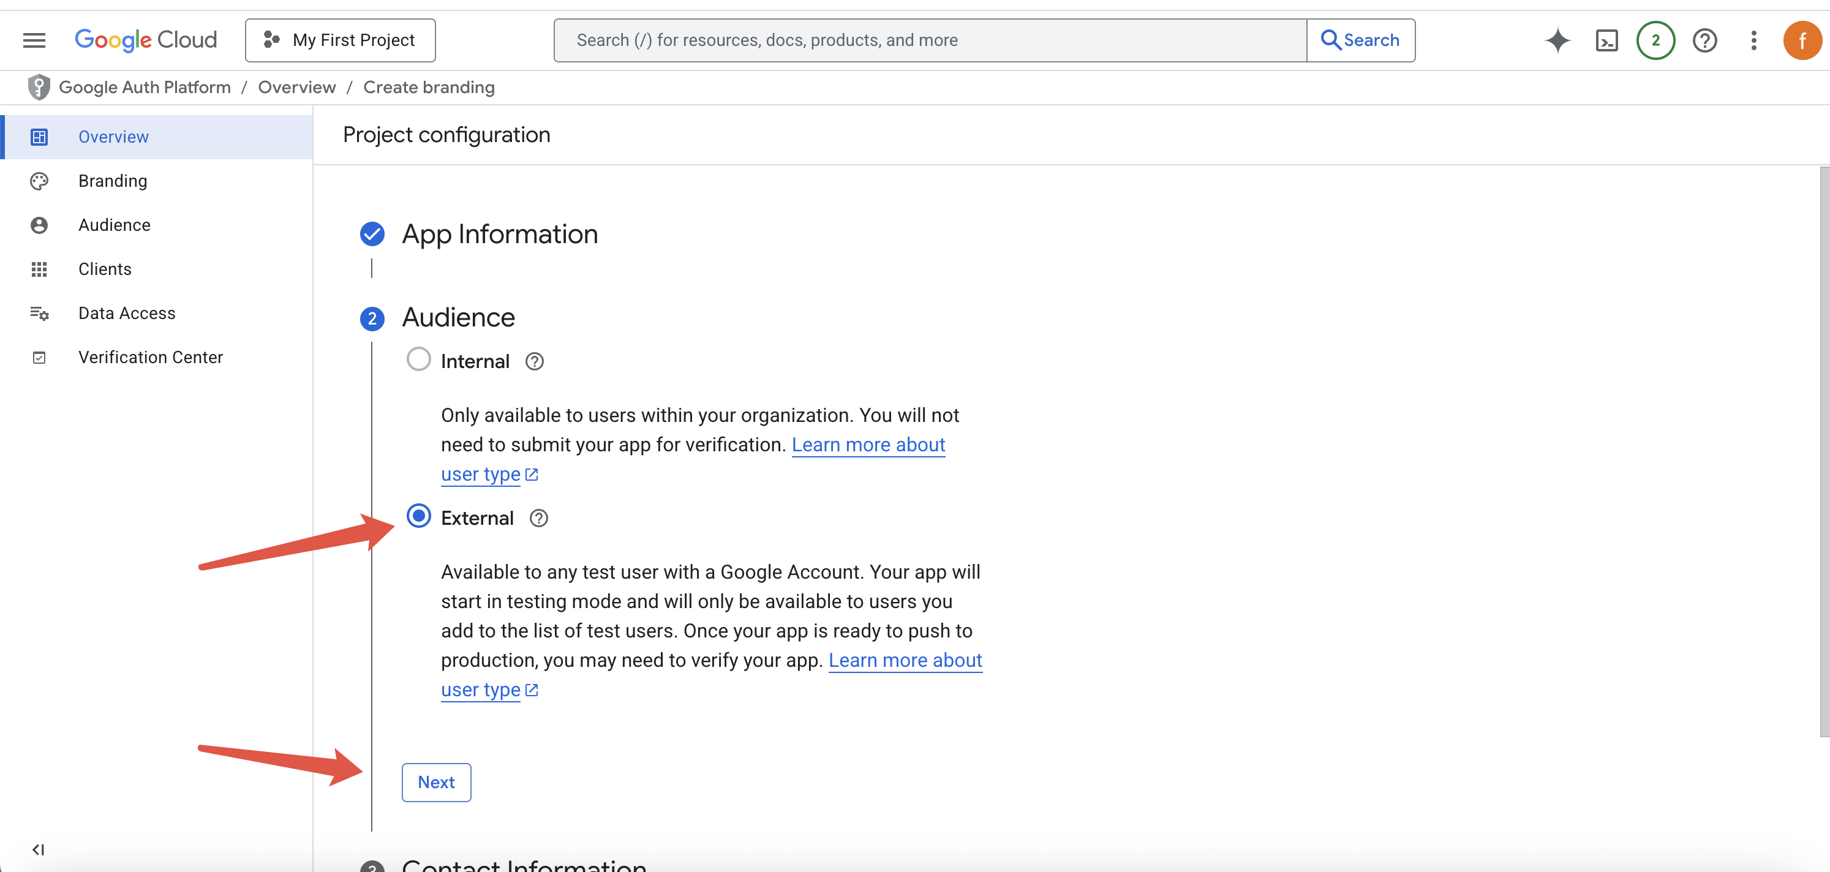Click the Create branding breadcrumb text
Viewport: 1830px width, 872px height.
429,88
